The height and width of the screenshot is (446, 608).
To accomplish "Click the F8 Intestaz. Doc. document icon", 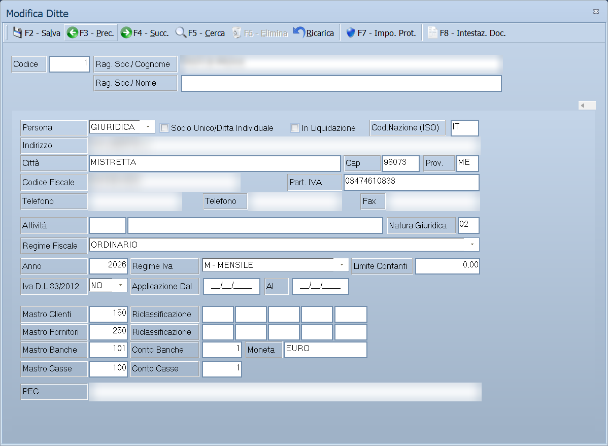I will pyautogui.click(x=432, y=33).
